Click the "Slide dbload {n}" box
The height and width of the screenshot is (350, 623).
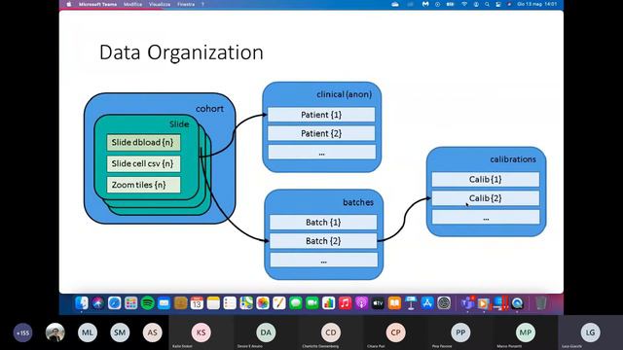pyautogui.click(x=143, y=143)
